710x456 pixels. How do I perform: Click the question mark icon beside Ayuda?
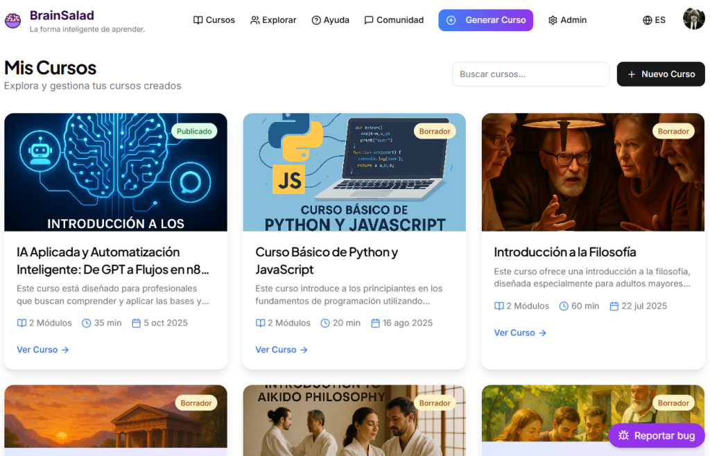tap(316, 20)
